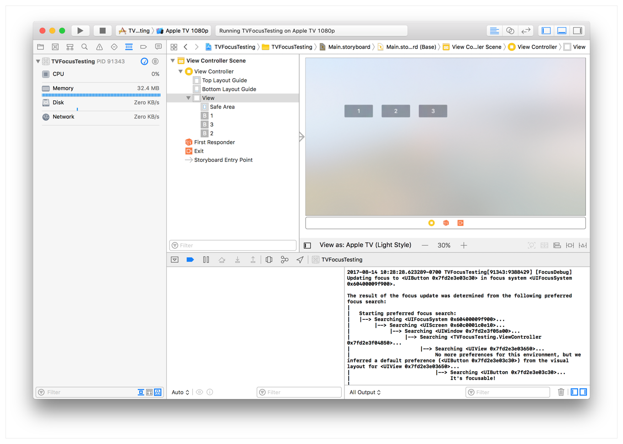Open the Find navigator search icon
Image resolution: width=623 pixels, height=444 pixels.
click(84, 47)
